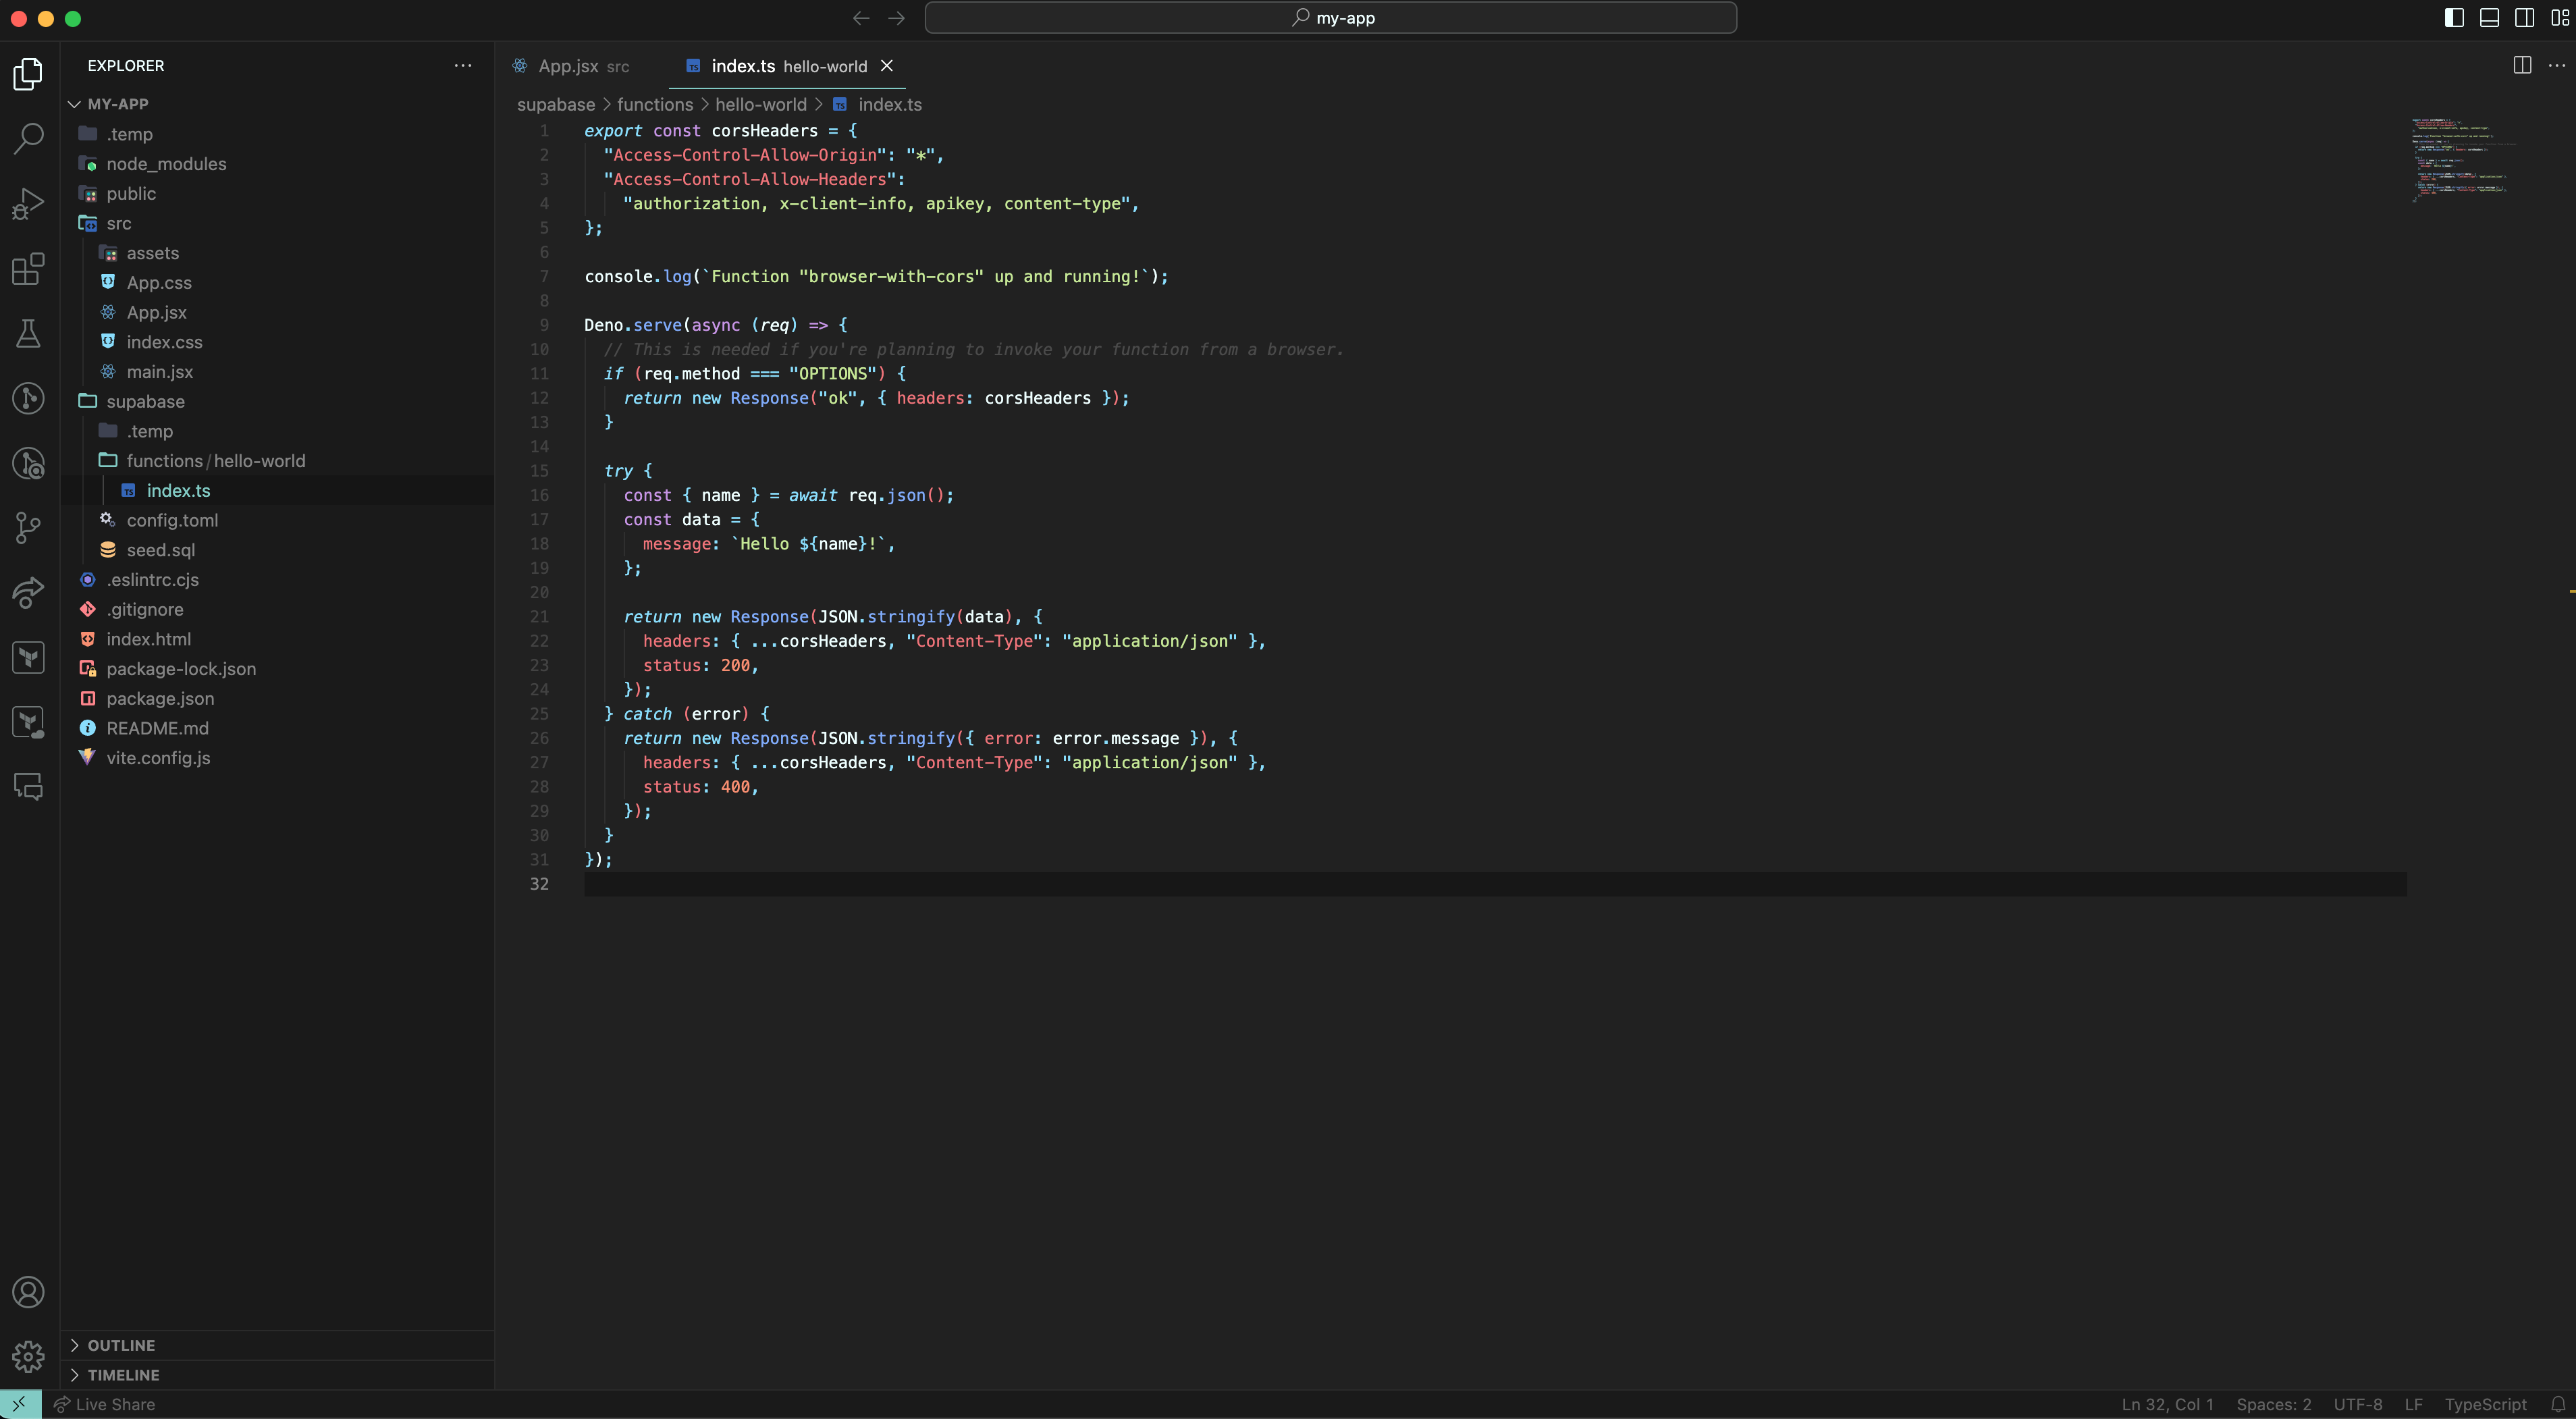Collapse the src folder
2576x1419 pixels.
click(278, 223)
